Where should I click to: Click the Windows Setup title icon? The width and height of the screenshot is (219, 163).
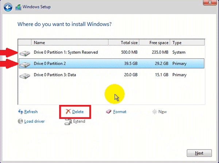pyautogui.click(x=18, y=7)
